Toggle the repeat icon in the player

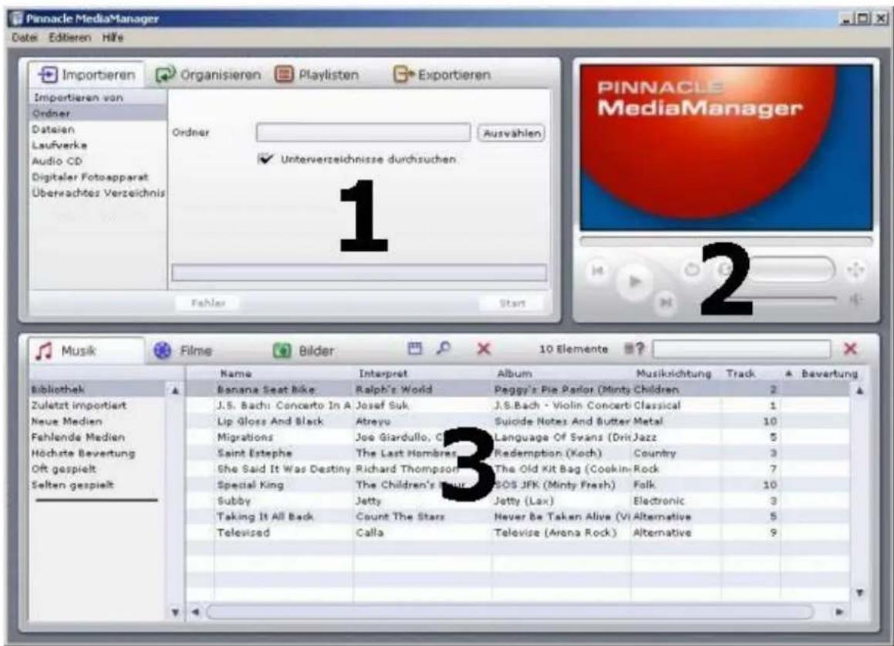(692, 269)
